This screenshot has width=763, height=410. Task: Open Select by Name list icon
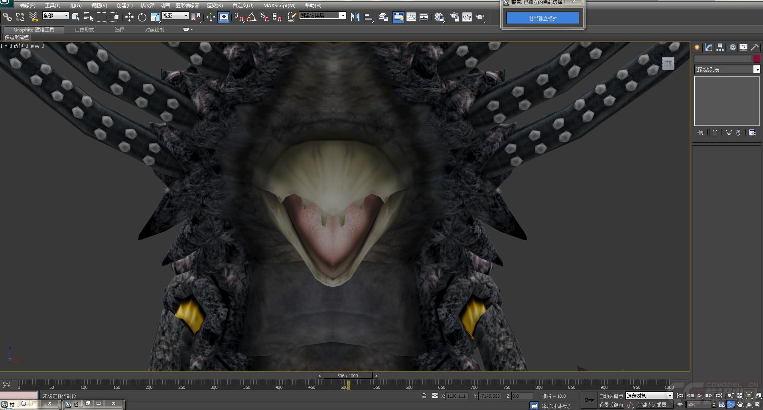pyautogui.click(x=89, y=17)
